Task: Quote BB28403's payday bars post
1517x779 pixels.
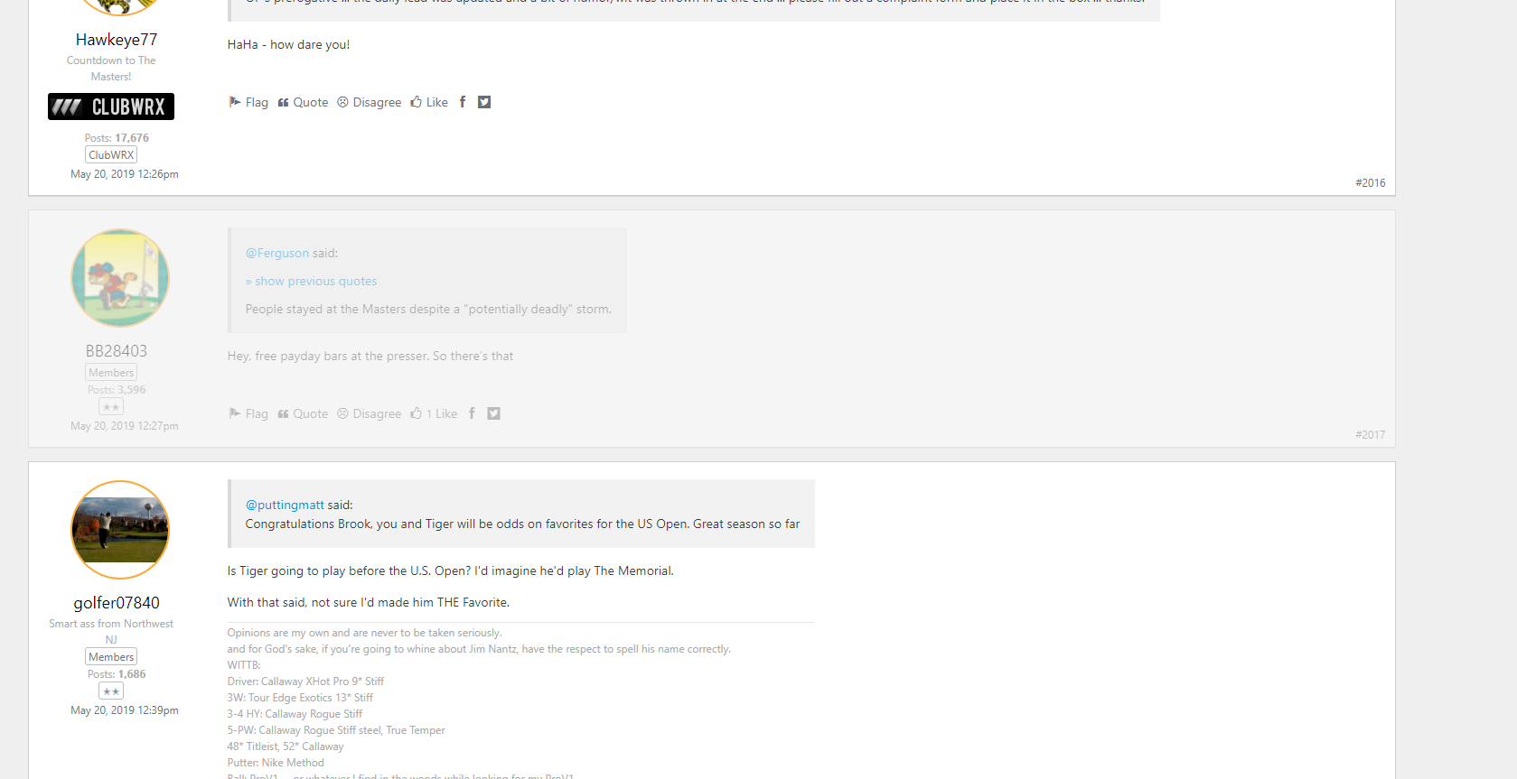Action: click(303, 413)
